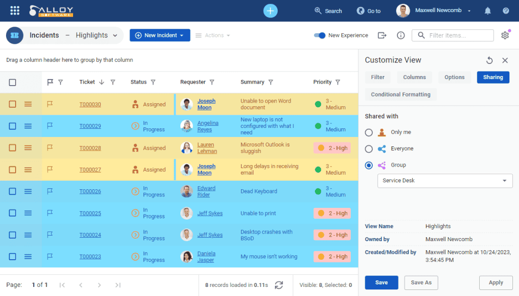Open the notifications bell

coord(488,11)
